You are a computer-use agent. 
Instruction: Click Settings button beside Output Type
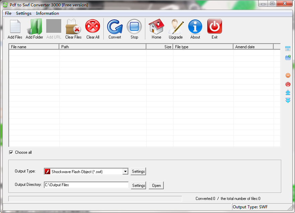pyautogui.click(x=138, y=171)
